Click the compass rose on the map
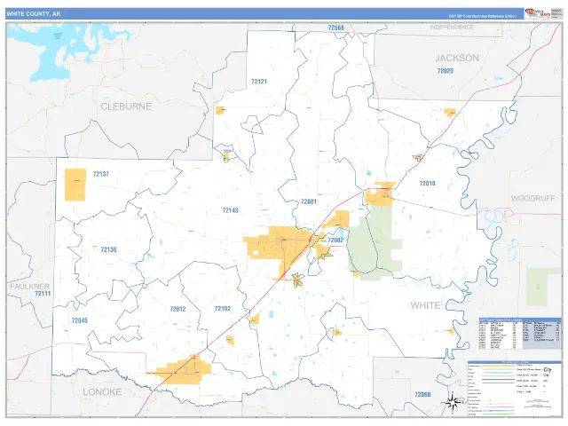568x426 pixels. click(x=452, y=402)
